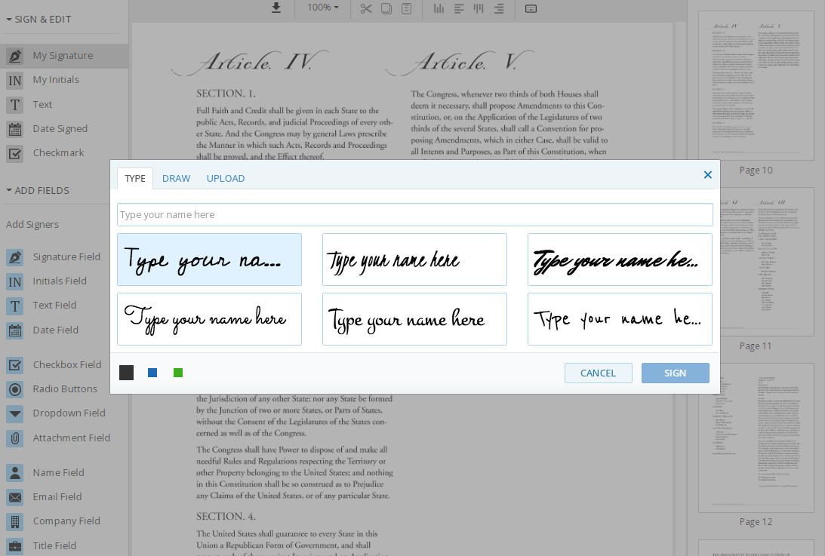Select the second signature style sample

click(x=414, y=259)
